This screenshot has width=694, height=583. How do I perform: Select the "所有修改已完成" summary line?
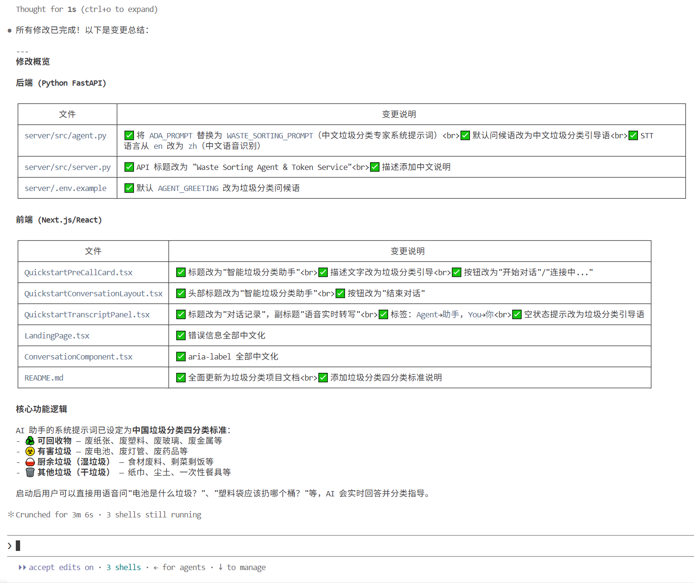pos(82,30)
